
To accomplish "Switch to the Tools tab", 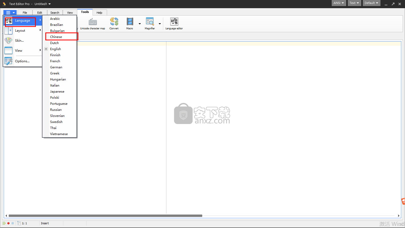I will 85,12.
